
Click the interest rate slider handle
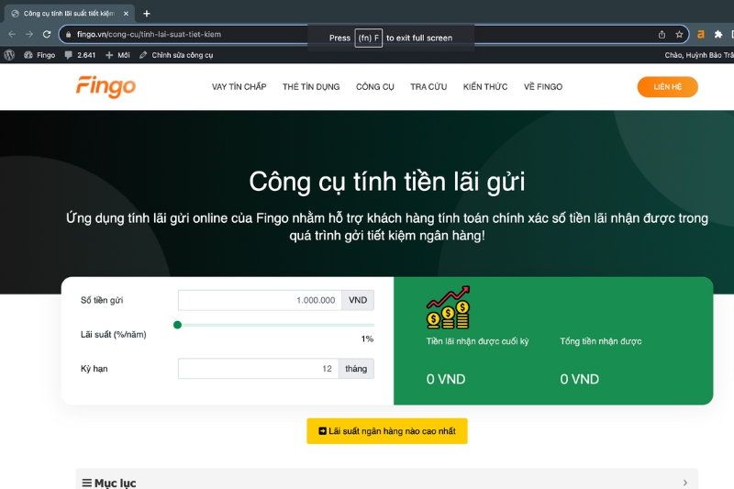177,325
